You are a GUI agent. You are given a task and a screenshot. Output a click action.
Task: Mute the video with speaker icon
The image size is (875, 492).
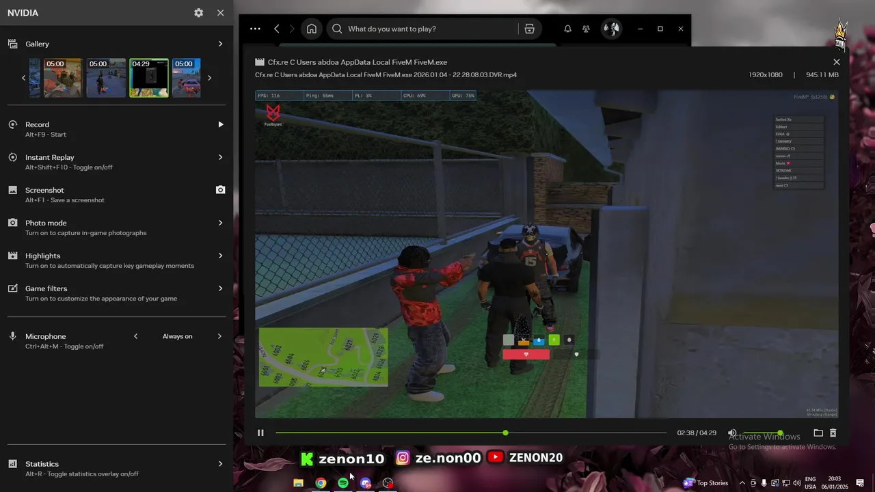point(732,433)
